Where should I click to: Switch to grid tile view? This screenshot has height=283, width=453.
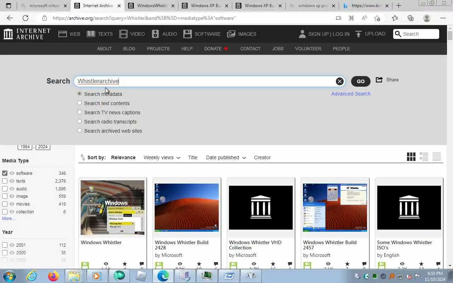click(x=411, y=157)
